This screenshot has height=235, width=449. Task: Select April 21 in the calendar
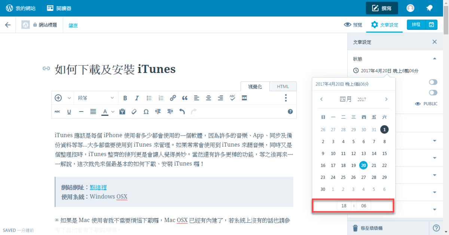[x=374, y=165]
